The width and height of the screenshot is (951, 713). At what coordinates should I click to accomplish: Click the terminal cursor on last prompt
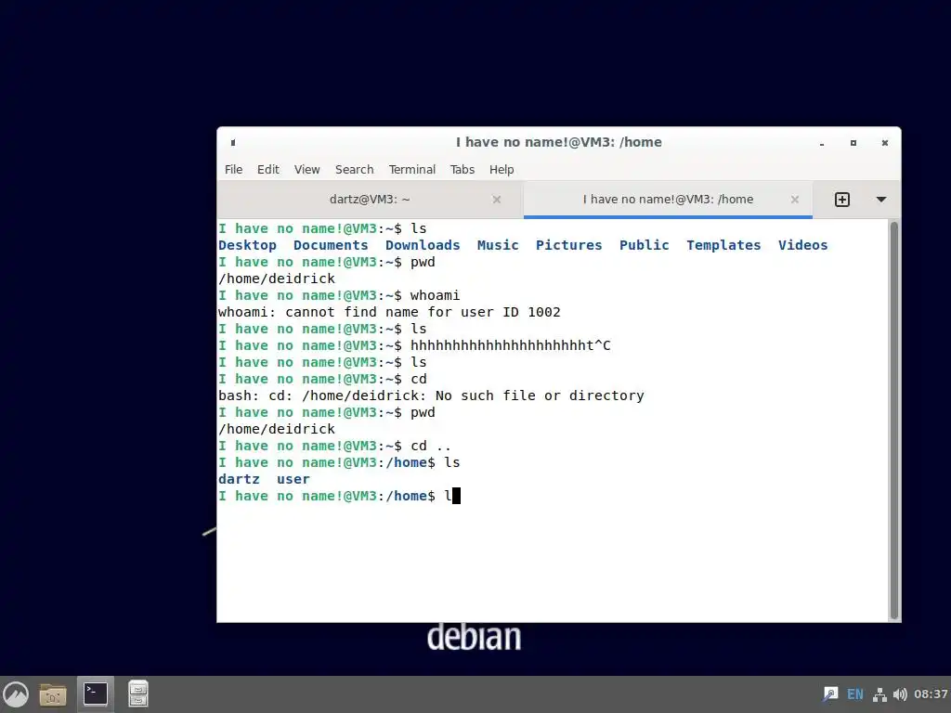(457, 496)
